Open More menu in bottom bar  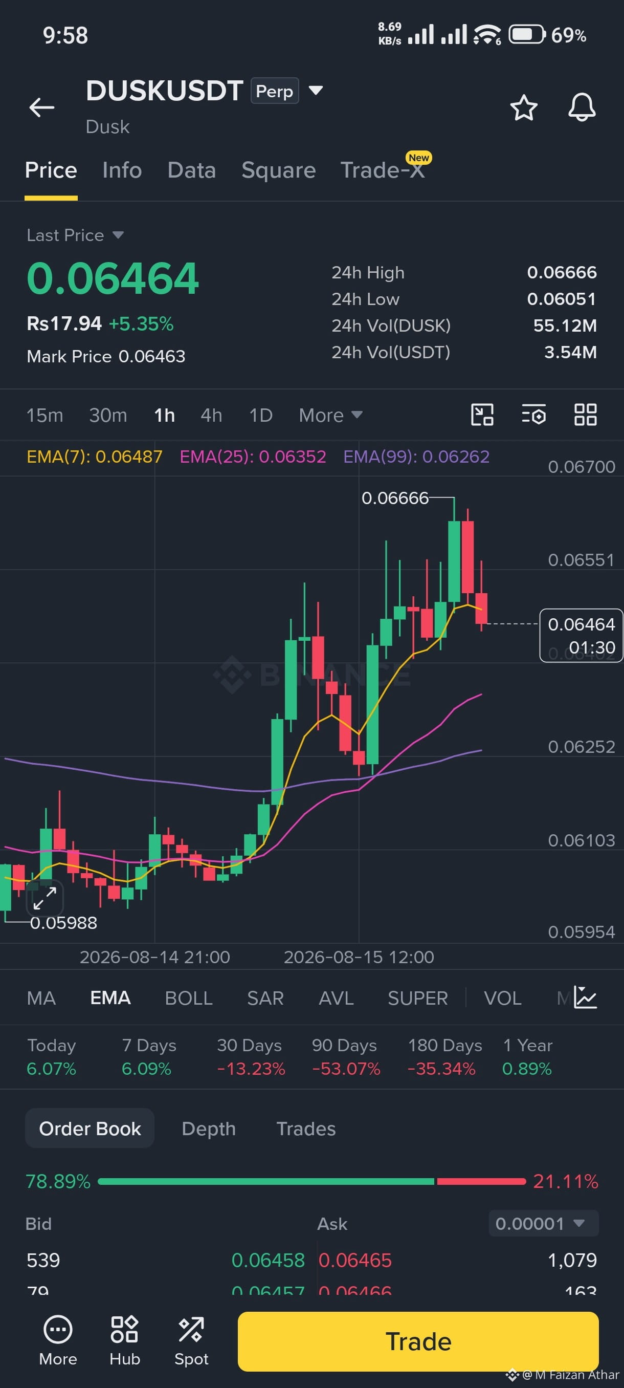pyautogui.click(x=58, y=1340)
